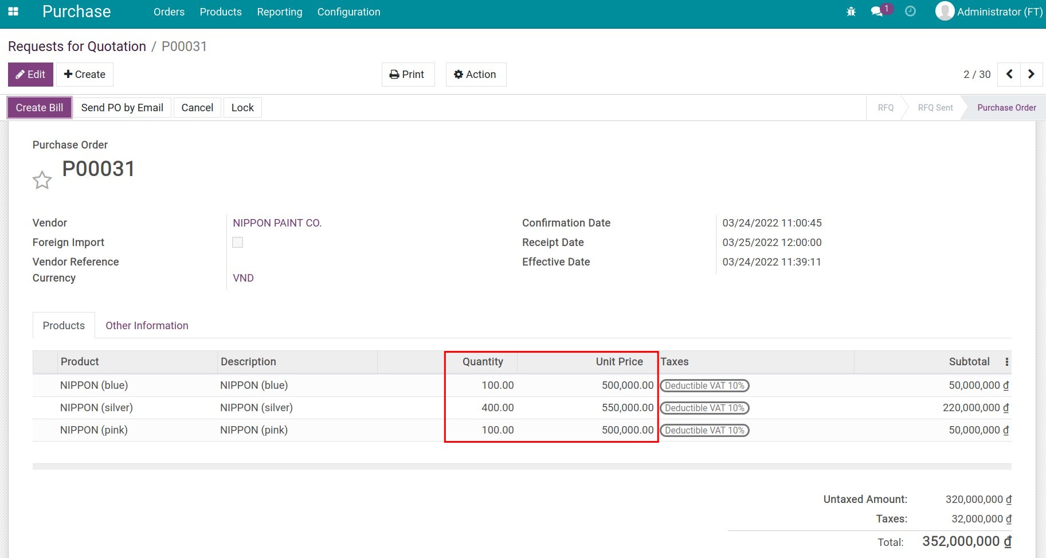Open the activities clock icon

click(910, 11)
